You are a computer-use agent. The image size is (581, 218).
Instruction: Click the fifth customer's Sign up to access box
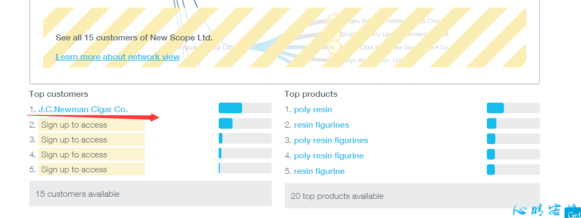tap(92, 169)
